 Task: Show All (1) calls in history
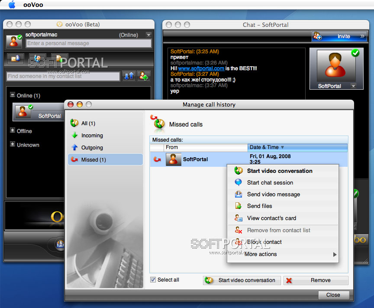coord(105,123)
